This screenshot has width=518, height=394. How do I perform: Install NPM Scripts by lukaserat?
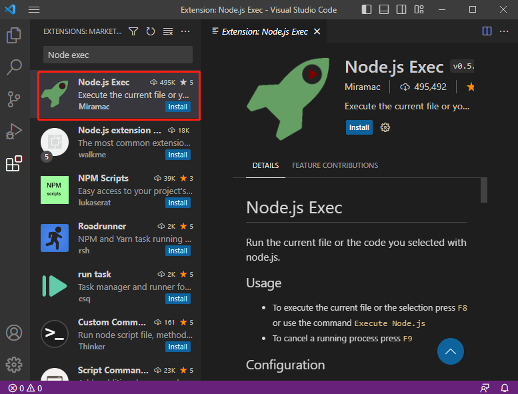178,203
